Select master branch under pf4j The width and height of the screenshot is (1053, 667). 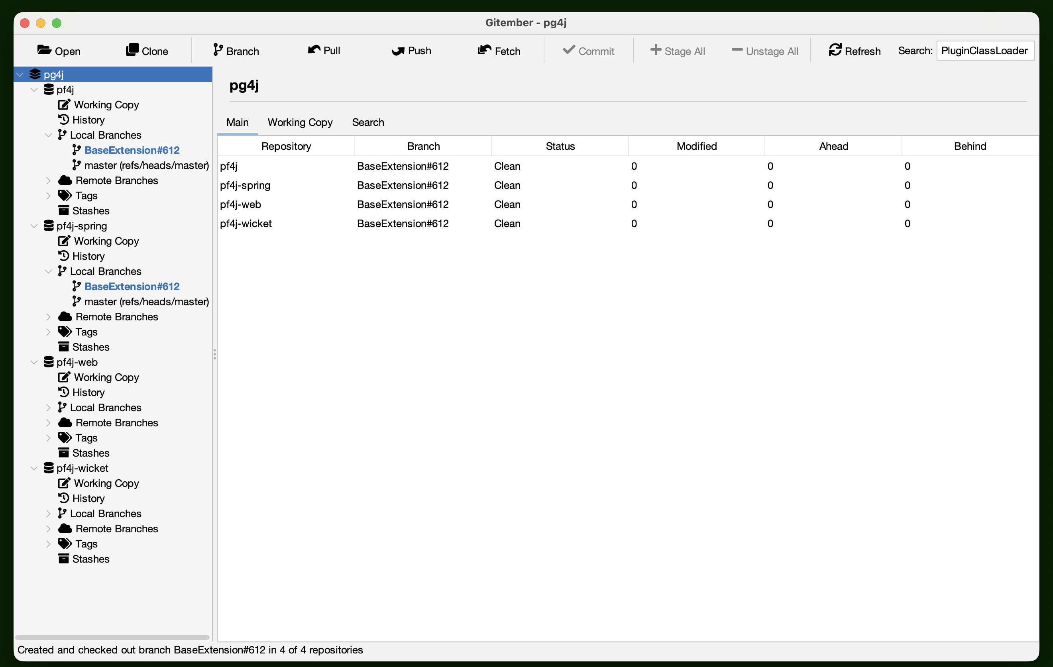(x=147, y=166)
